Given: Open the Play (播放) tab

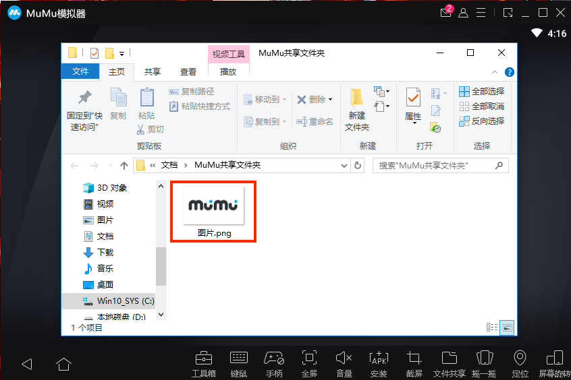Looking at the screenshot, I should coord(228,71).
